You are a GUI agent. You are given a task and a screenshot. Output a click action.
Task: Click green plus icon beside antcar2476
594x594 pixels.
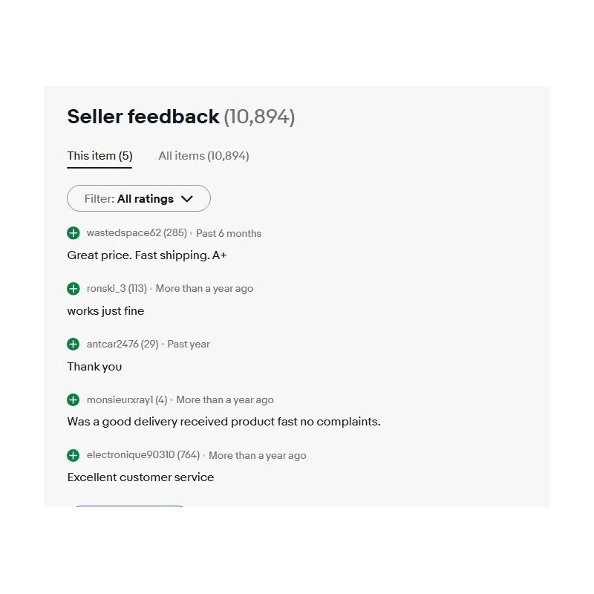(x=73, y=345)
